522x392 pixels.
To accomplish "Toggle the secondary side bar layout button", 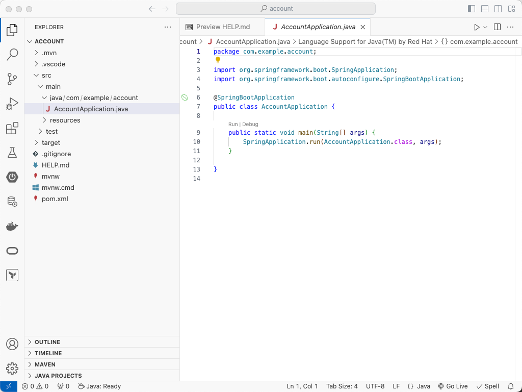I will [498, 9].
